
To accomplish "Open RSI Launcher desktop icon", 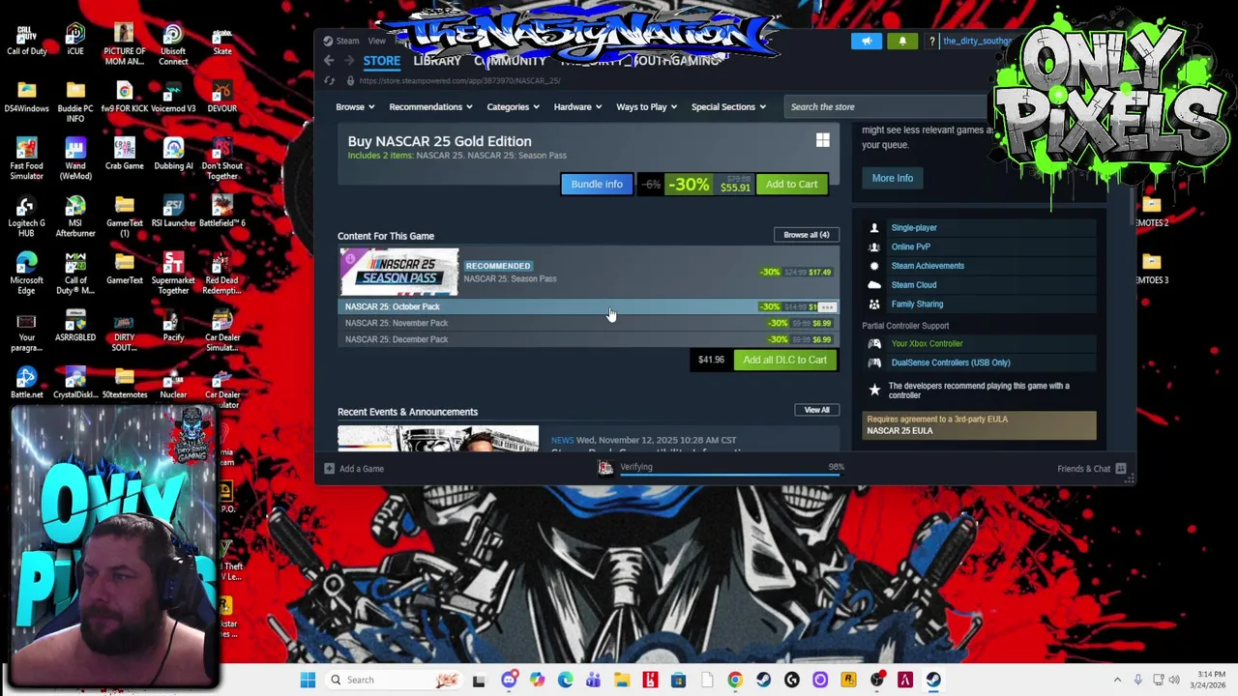I will 173,211.
